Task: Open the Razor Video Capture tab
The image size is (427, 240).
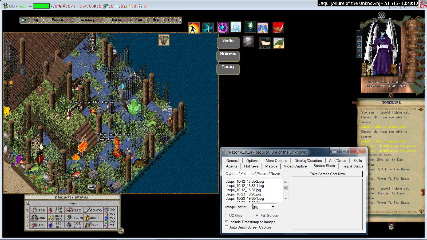Action: 295,166
